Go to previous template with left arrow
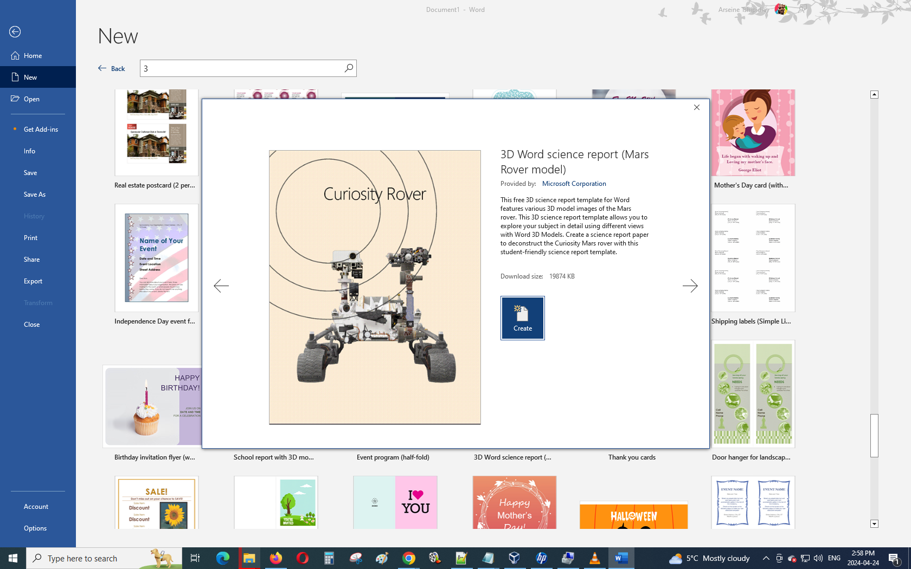Screen dimensions: 911x569 tap(221, 286)
